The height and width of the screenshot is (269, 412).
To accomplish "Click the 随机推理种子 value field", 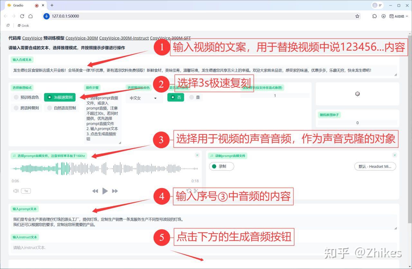I will 357,123.
